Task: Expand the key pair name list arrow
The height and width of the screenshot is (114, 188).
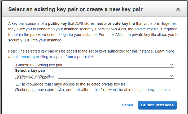Action: tap(172, 76)
